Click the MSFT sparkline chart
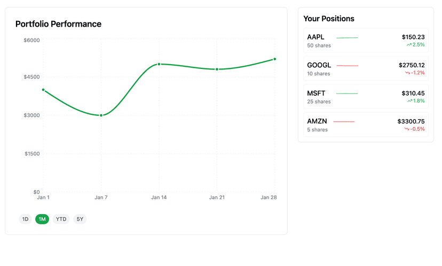Screen dimensions: 442x266 [x=347, y=93]
